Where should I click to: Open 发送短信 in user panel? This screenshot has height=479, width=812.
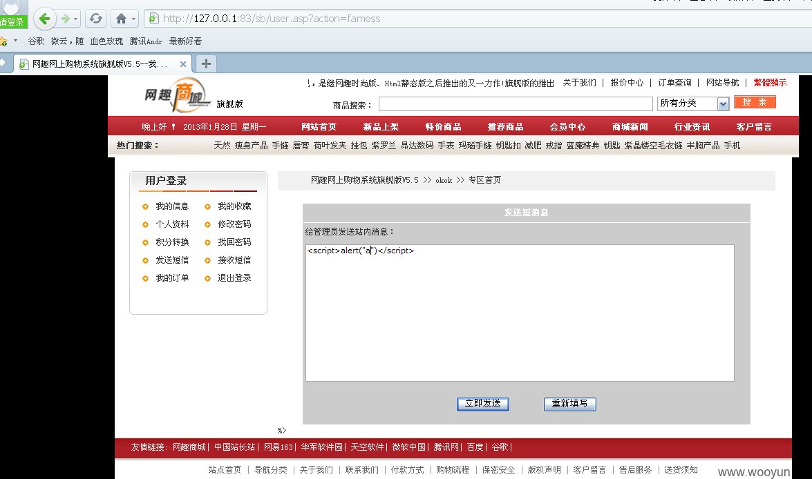click(x=172, y=260)
